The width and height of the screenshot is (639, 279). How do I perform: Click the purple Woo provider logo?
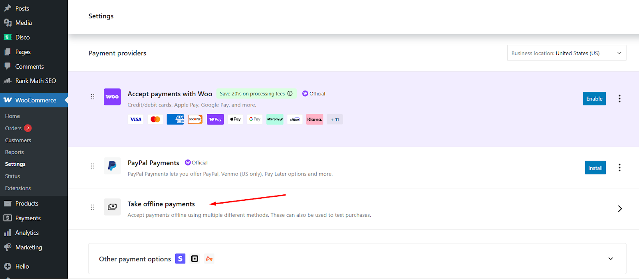[x=112, y=97]
